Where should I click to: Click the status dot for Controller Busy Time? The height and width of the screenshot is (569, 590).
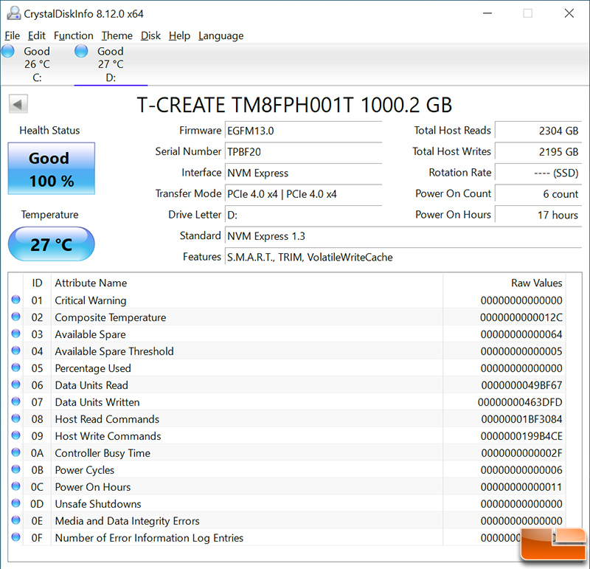pyautogui.click(x=15, y=452)
